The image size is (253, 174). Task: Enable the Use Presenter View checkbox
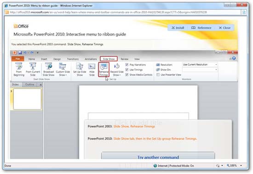click(x=158, y=75)
